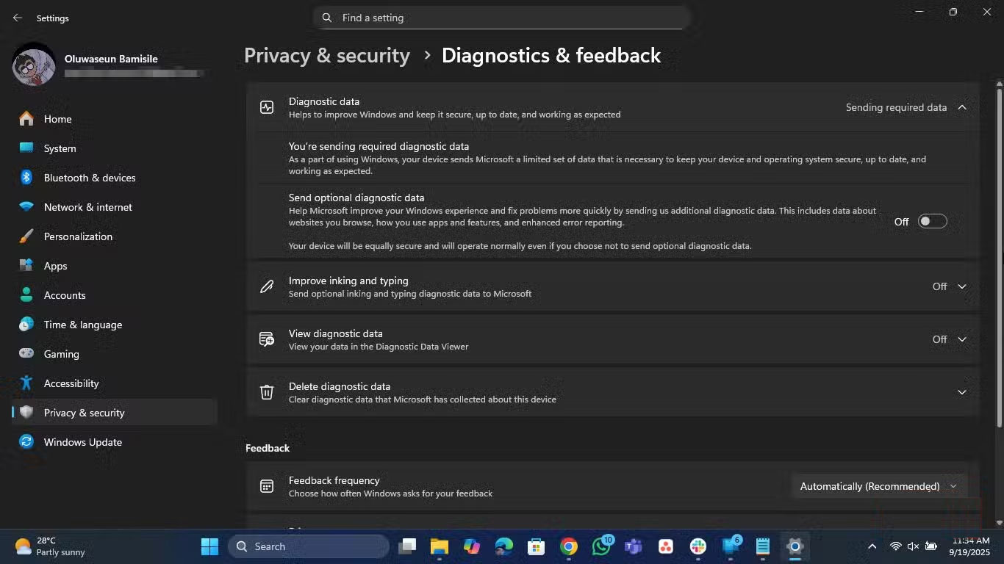1004x564 pixels.
Task: Click the Personalization paintbrush icon
Action: click(x=26, y=236)
